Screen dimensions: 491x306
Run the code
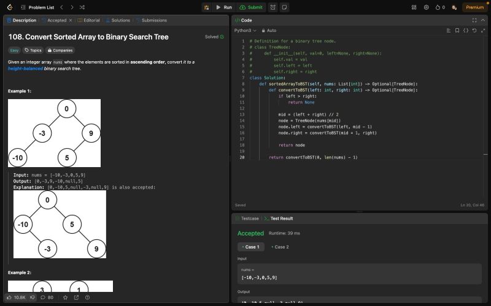coord(224,7)
